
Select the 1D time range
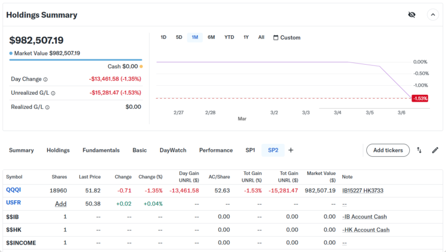[163, 37]
